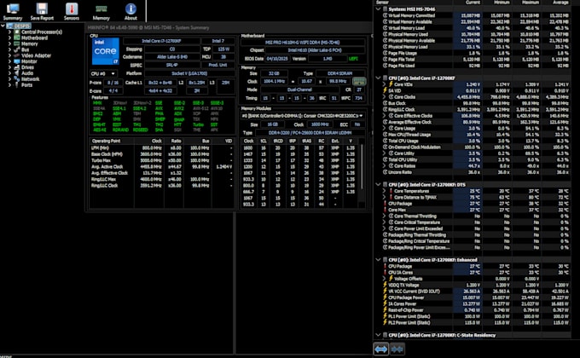Click the Intel Core i7 logo
Image resolution: width=580 pixels, height=358 pixels.
[106, 51]
